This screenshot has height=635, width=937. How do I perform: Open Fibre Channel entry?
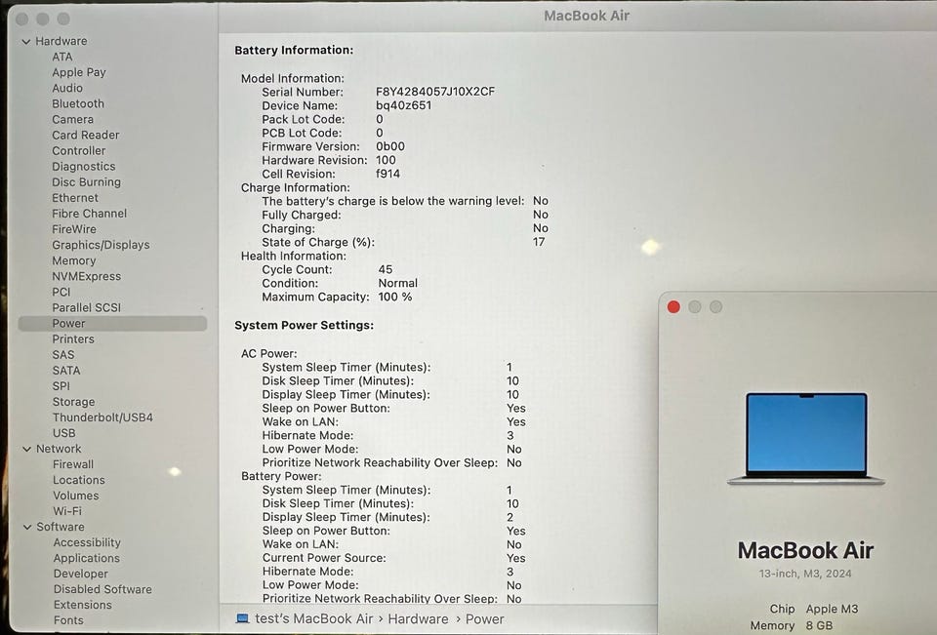tap(89, 214)
